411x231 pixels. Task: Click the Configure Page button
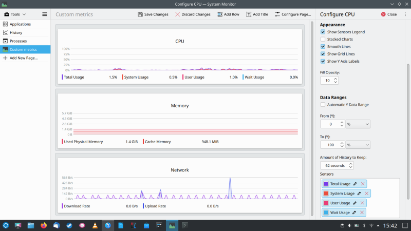pos(292,14)
